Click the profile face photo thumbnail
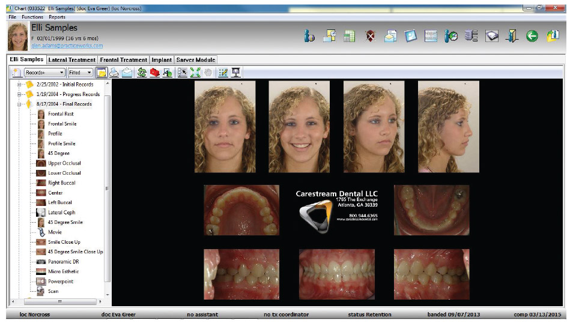 [x=448, y=126]
